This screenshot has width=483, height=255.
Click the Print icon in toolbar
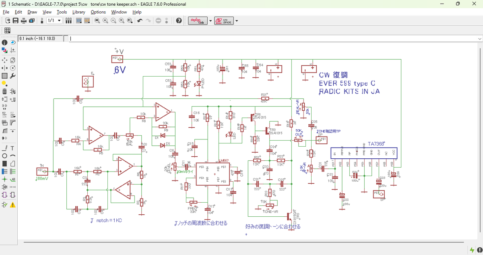click(x=24, y=21)
